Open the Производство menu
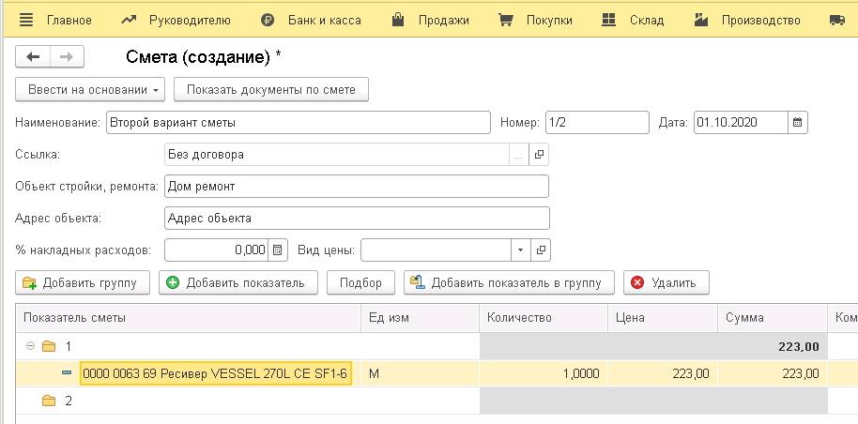 (x=760, y=21)
